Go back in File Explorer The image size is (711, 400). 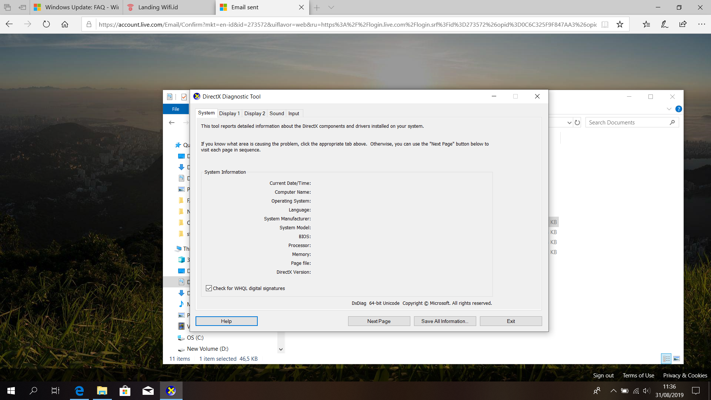coord(171,123)
